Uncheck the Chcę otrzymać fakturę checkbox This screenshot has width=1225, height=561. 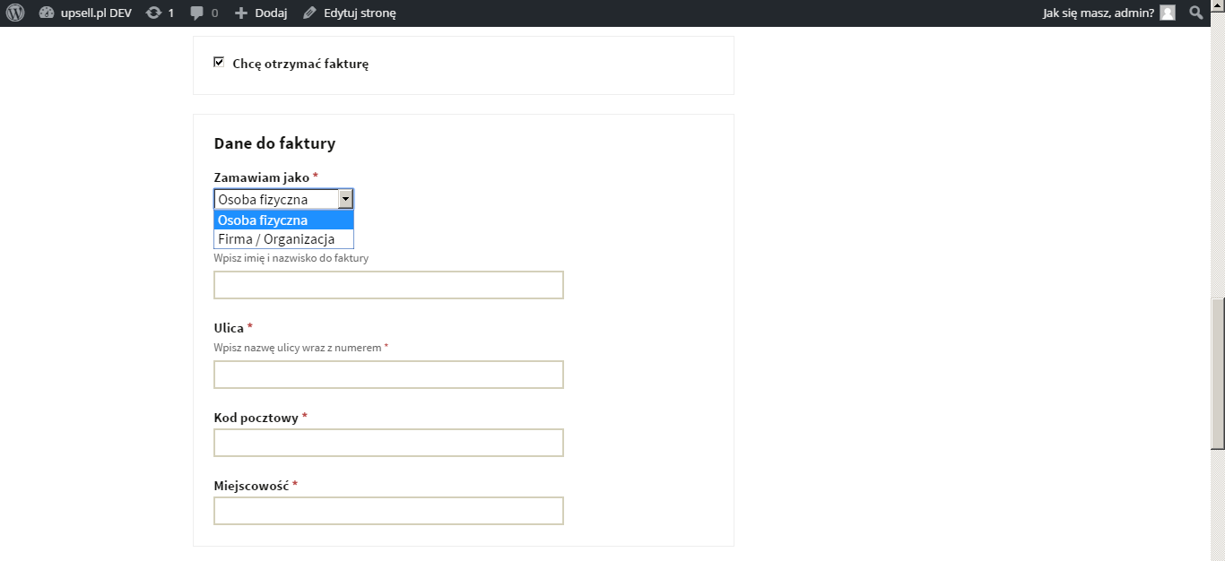[x=219, y=63]
